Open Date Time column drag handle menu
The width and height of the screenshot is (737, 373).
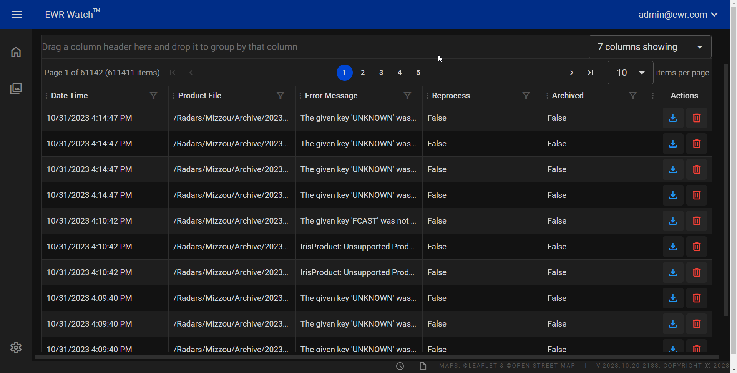click(46, 96)
